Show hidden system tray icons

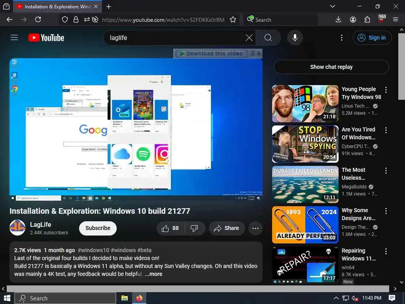coord(336,298)
